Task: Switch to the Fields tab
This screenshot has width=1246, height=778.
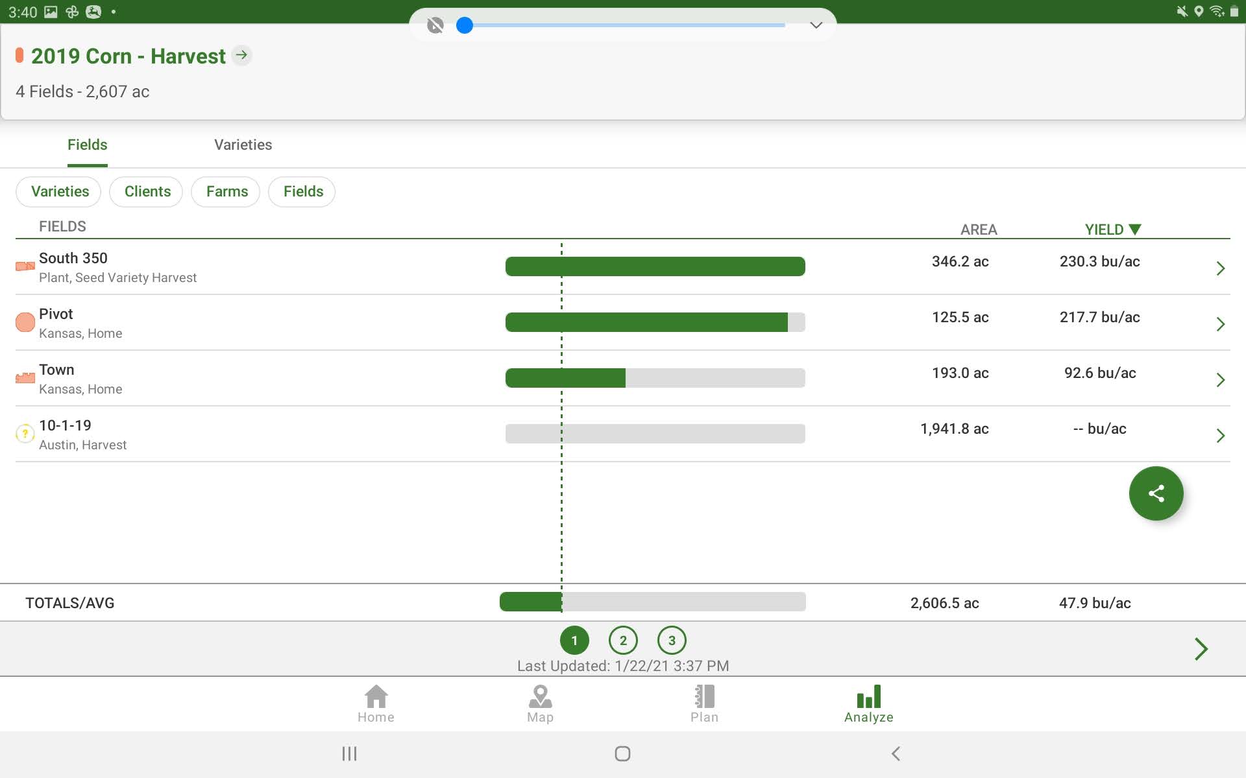Action: 88,145
